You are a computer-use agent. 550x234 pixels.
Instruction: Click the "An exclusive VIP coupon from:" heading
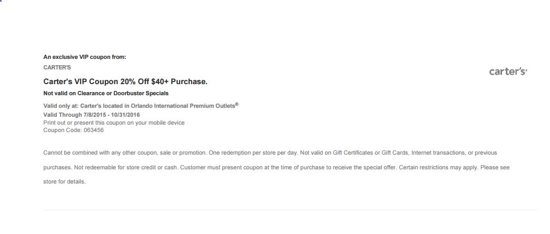pos(84,57)
